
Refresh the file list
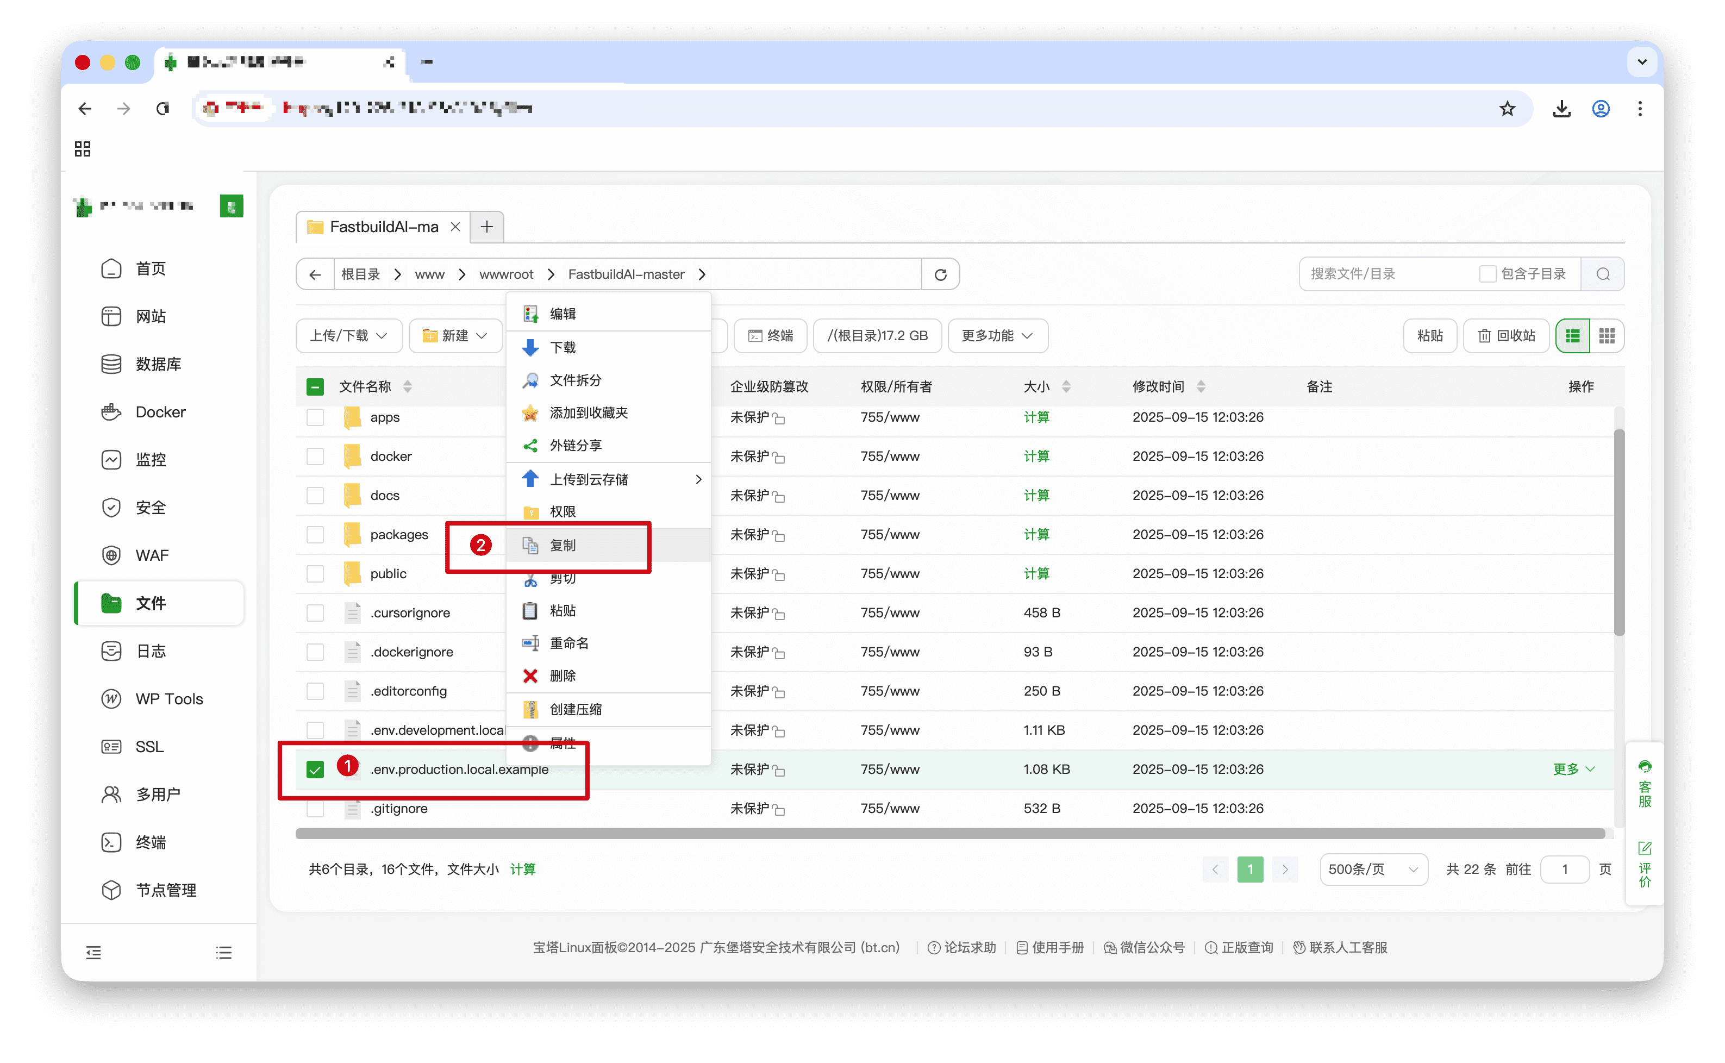pos(941,274)
